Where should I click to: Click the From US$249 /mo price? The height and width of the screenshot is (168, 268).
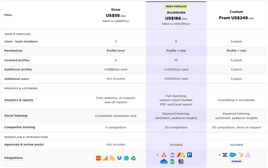236,18
